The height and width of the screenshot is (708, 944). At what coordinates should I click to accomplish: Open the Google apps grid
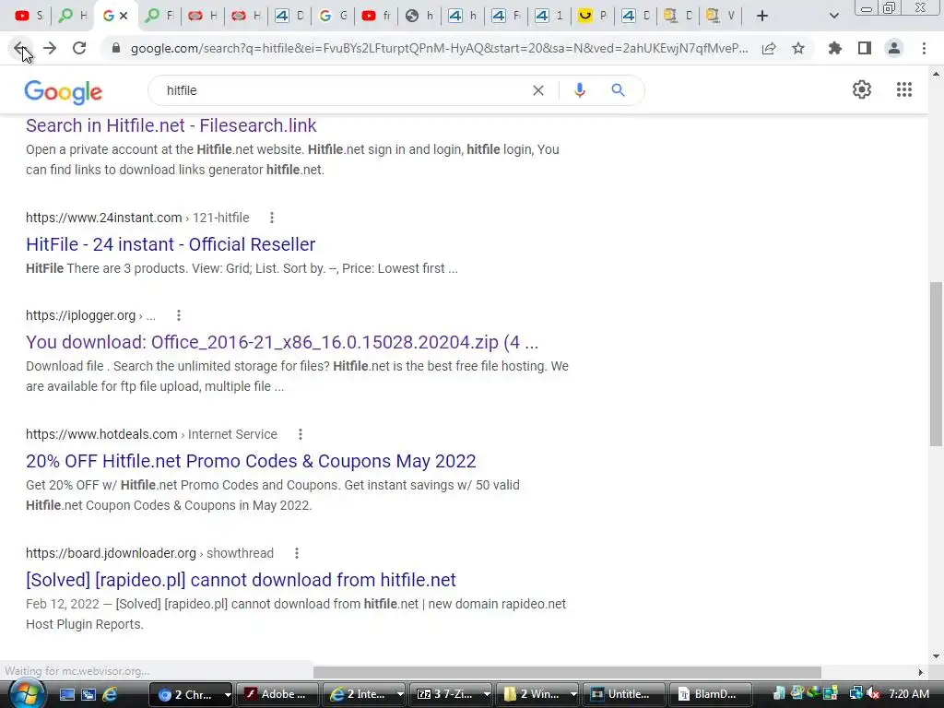pyautogui.click(x=903, y=89)
